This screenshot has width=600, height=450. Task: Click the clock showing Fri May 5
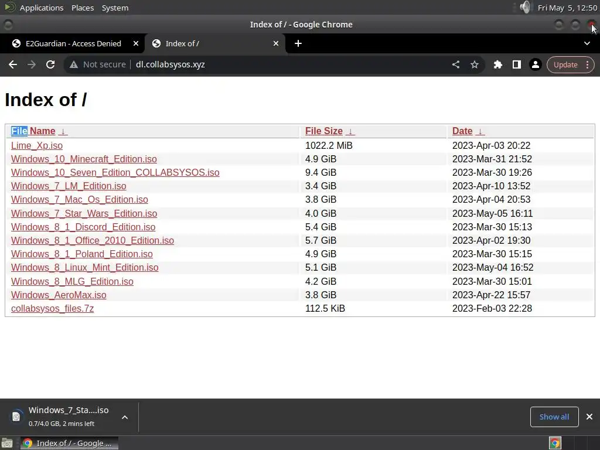click(567, 8)
